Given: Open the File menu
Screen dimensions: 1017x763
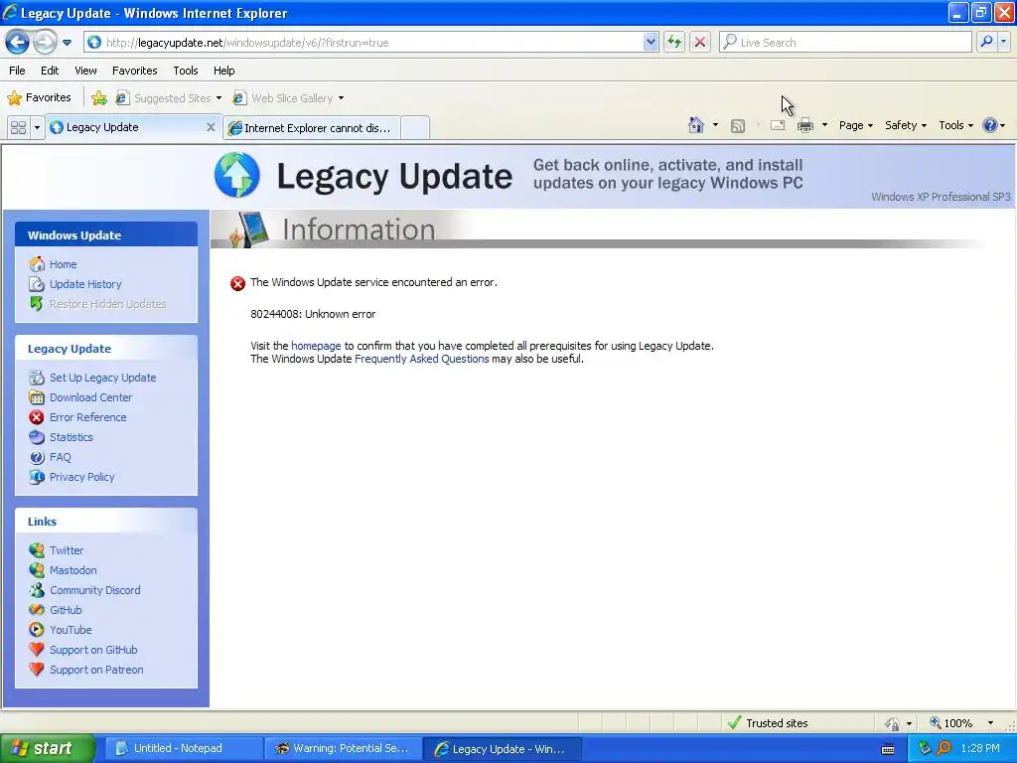Looking at the screenshot, I should click(x=17, y=71).
